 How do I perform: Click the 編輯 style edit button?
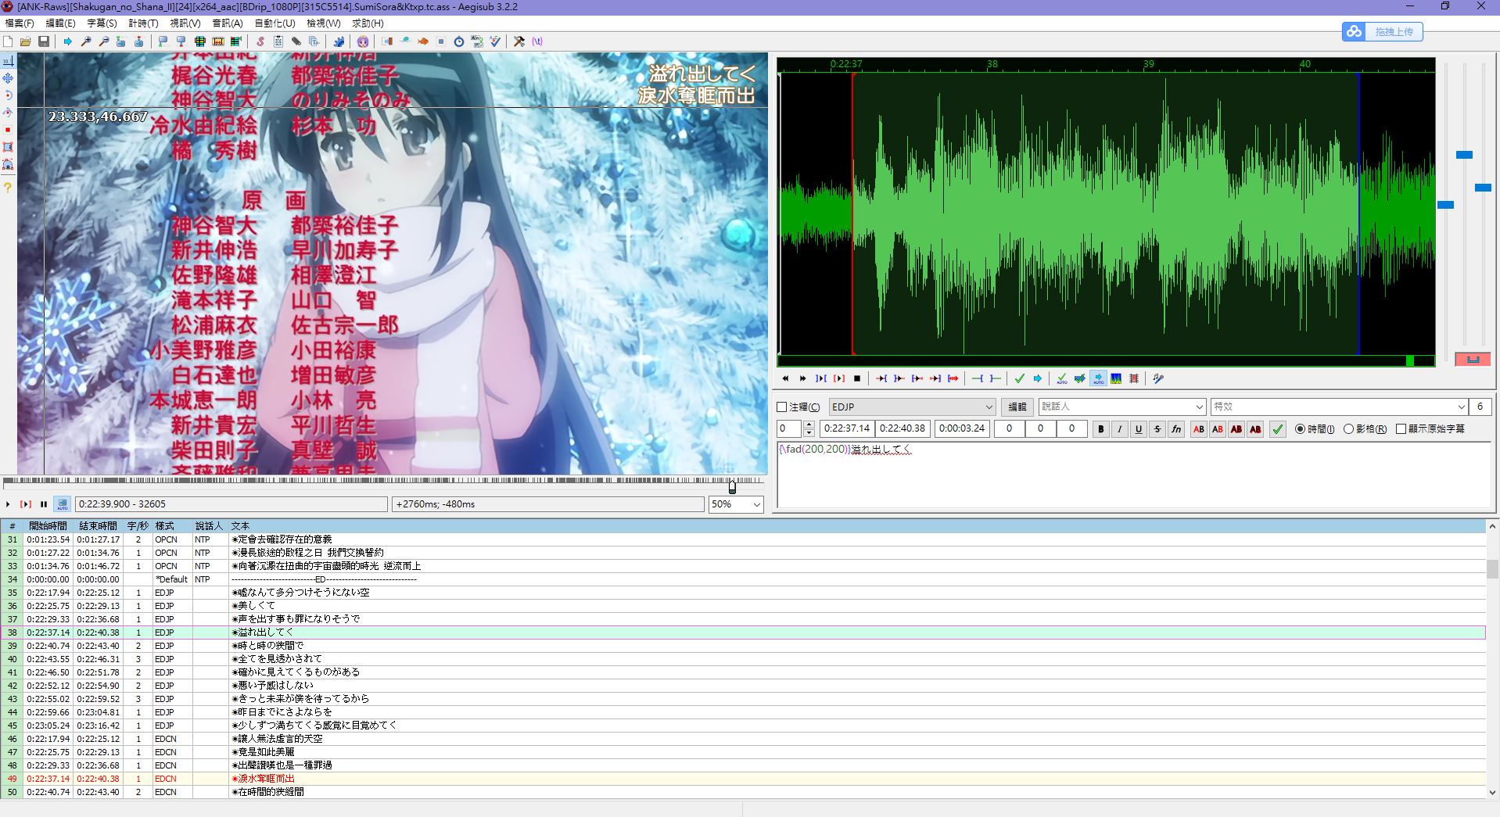coord(1017,407)
